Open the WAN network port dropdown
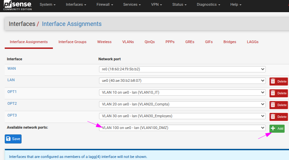The height and width of the screenshot is (160, 289). (182, 69)
